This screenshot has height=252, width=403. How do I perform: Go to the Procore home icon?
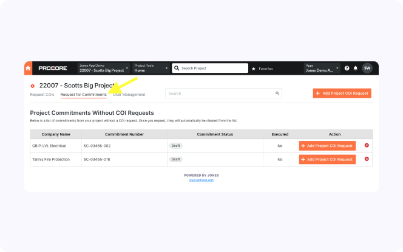pos(29,68)
